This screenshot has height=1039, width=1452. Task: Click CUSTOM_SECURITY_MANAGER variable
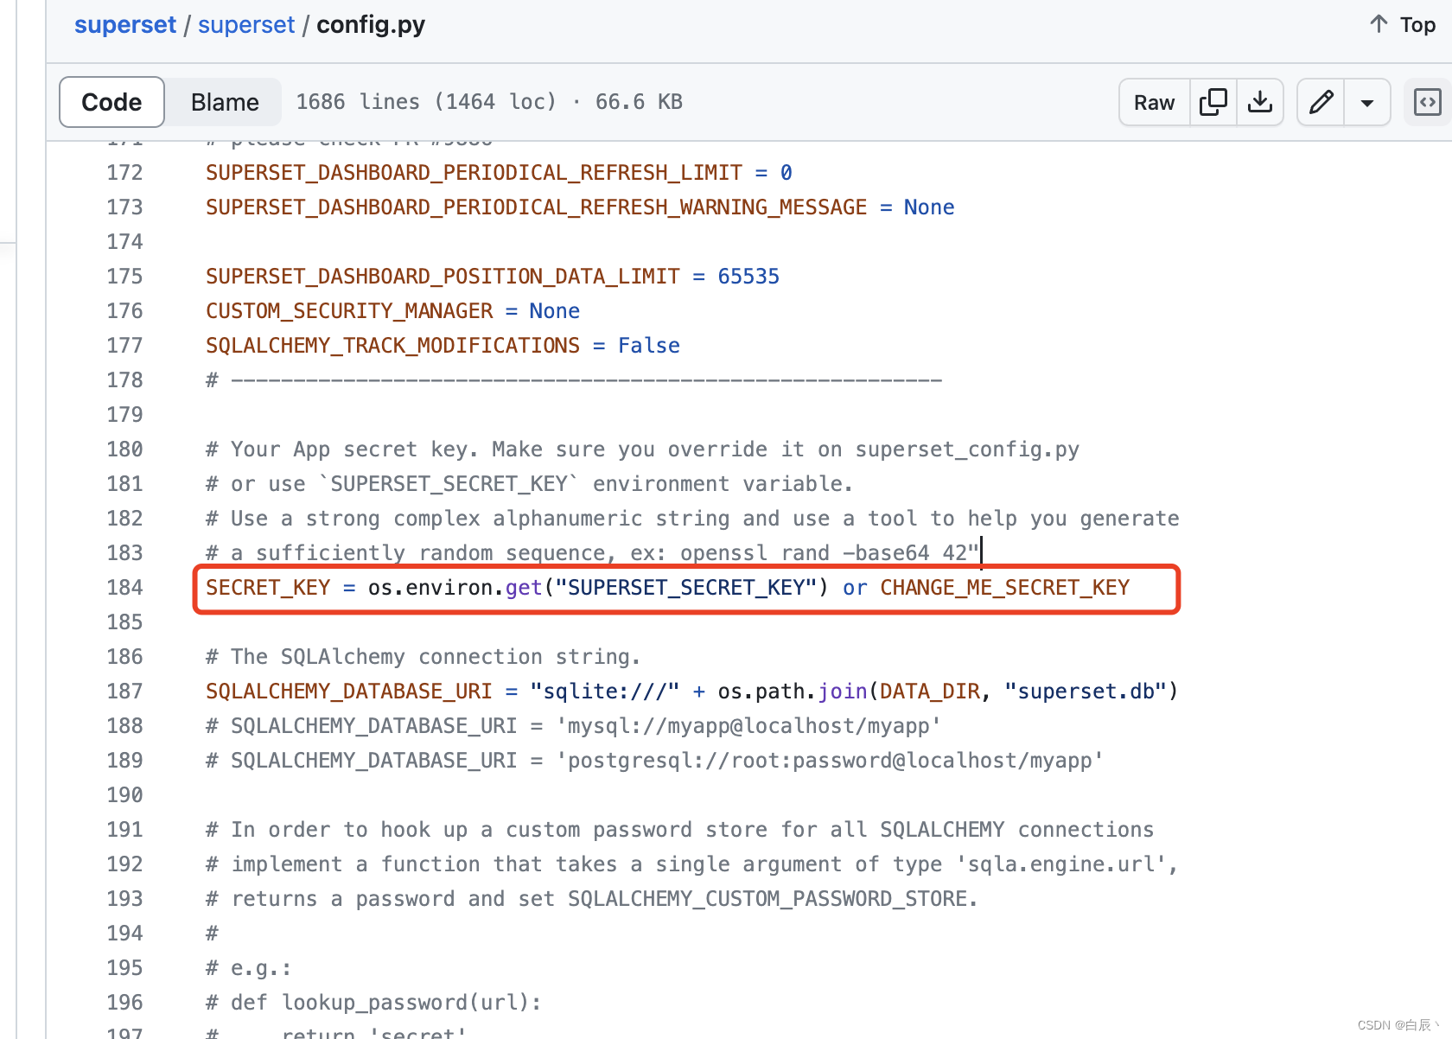349,311
